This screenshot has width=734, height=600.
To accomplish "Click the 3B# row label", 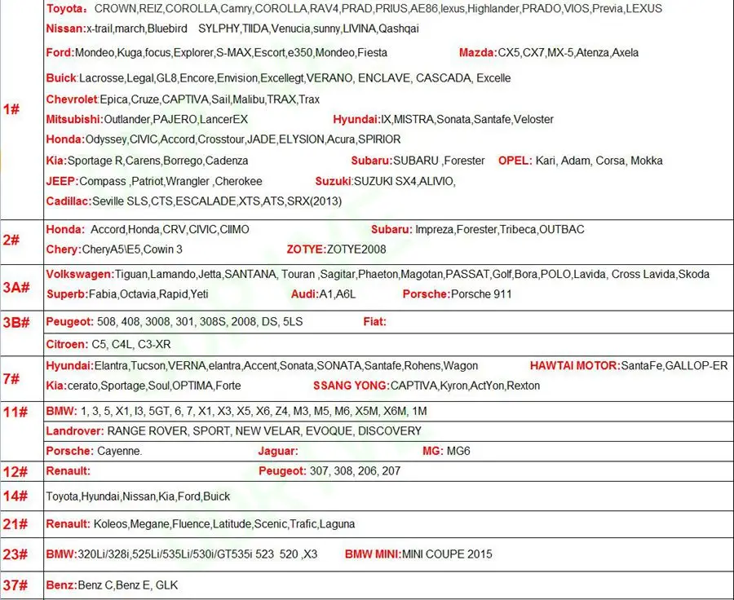I will 16,323.
